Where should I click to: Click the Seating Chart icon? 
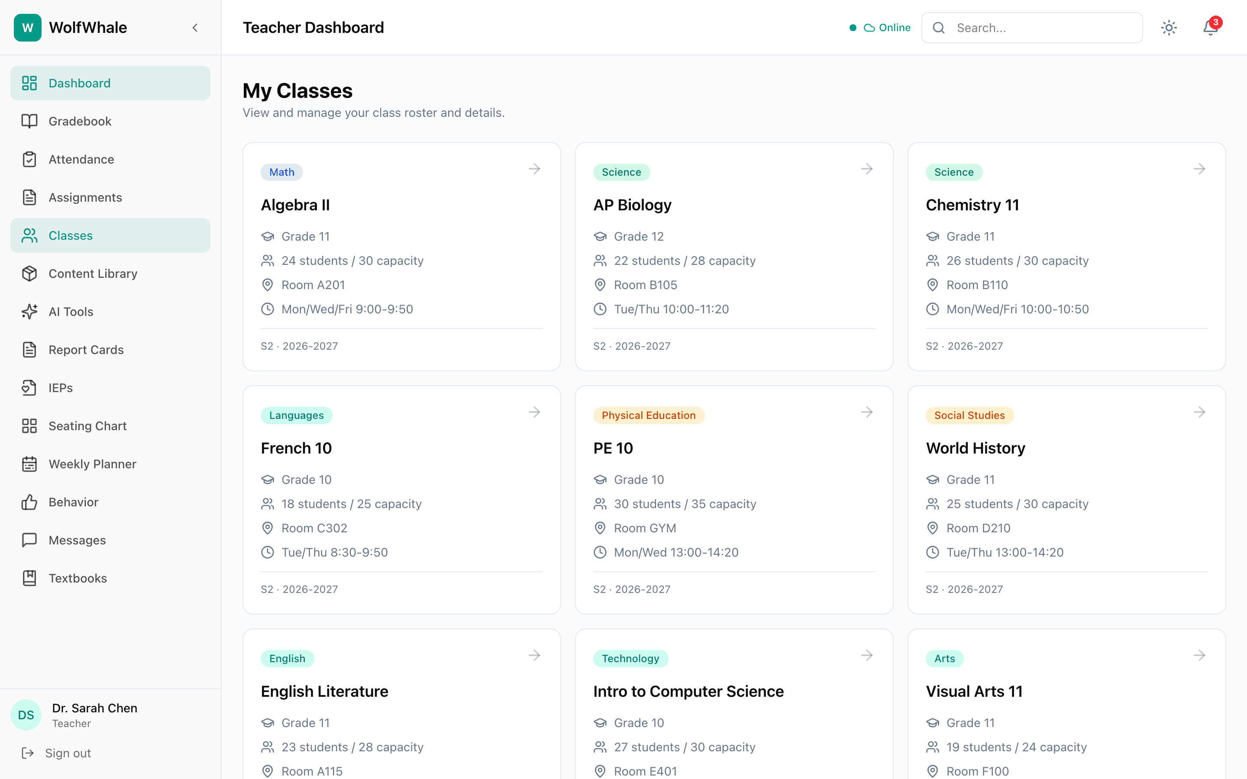point(29,426)
